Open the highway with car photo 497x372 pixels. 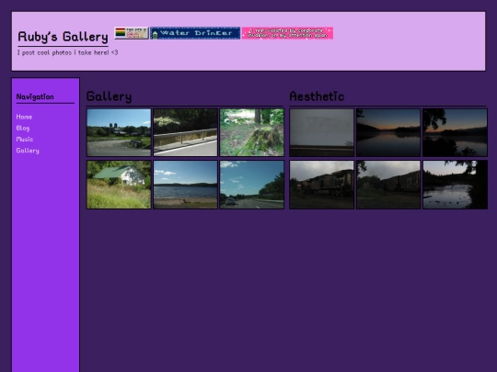point(252,185)
